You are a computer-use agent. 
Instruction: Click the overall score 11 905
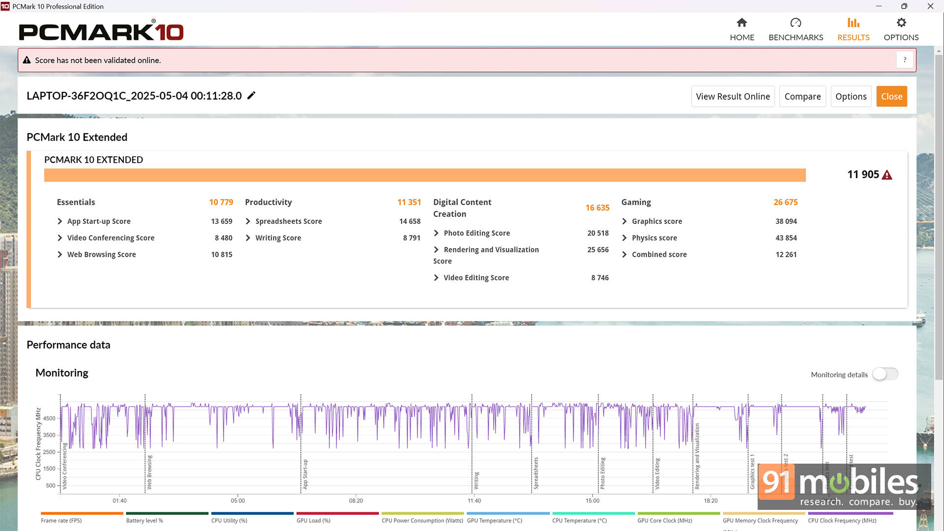[x=863, y=175]
